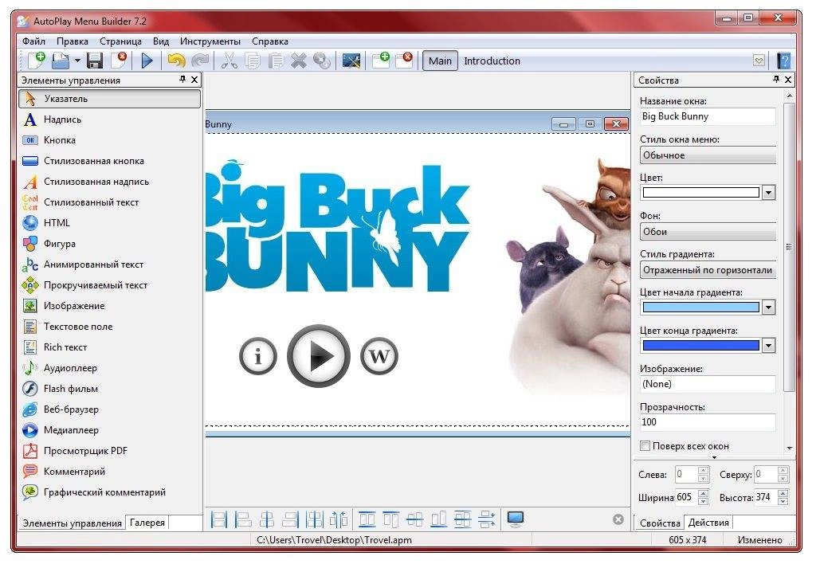Click the Прозрачность value field
This screenshot has height=568, width=816.
(x=708, y=422)
